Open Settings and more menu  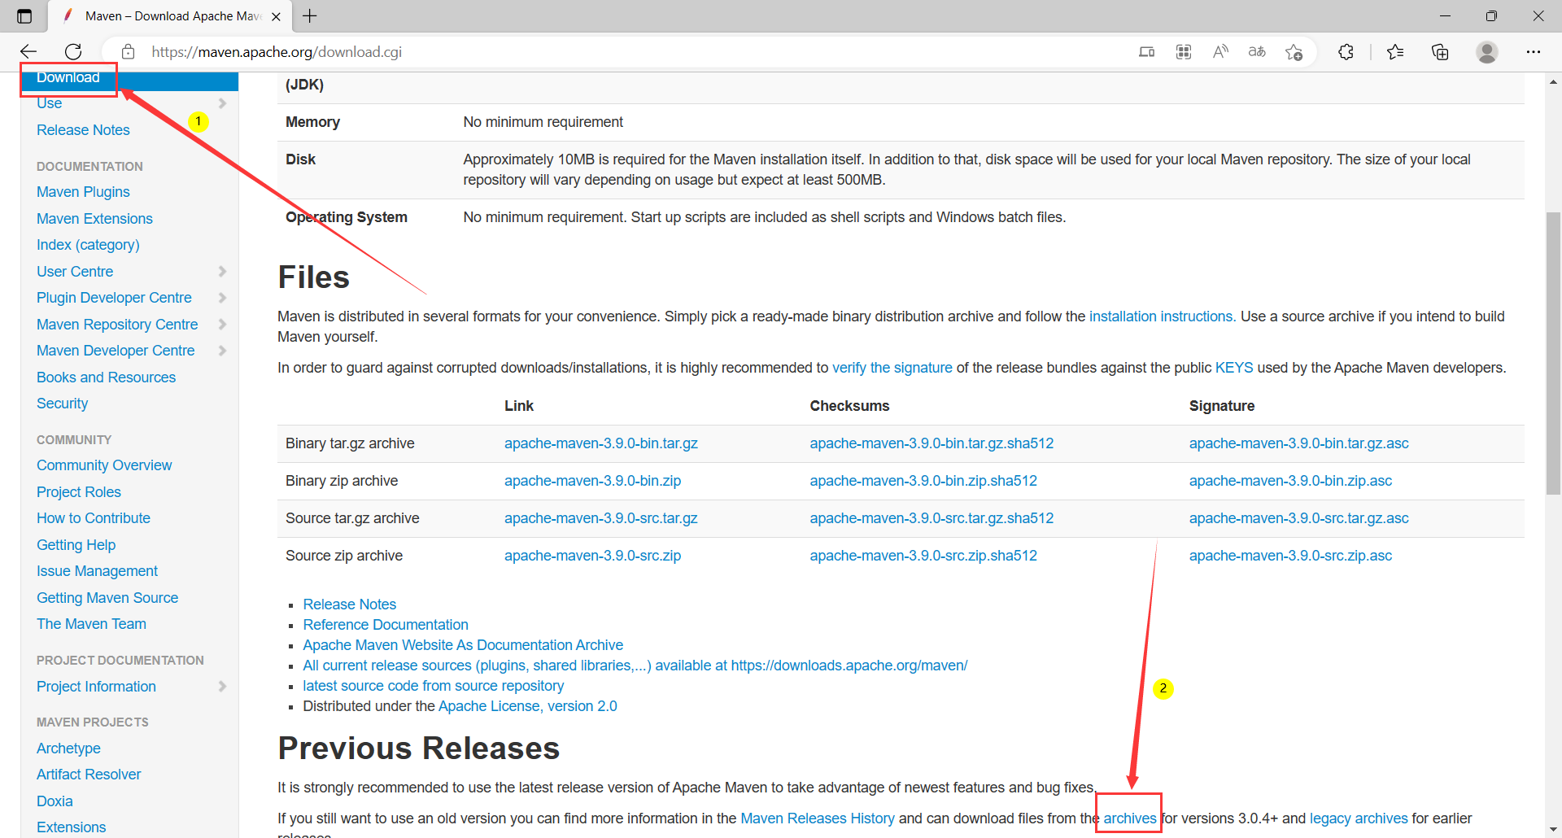pos(1534,52)
